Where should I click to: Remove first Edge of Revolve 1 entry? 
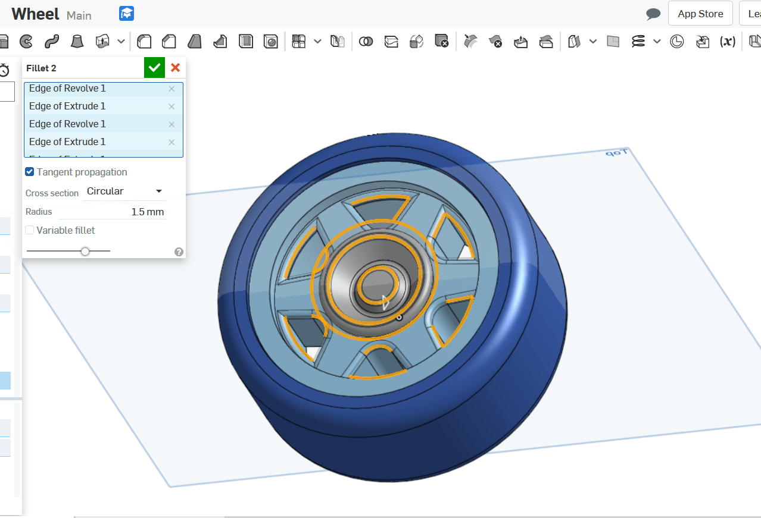[171, 89]
